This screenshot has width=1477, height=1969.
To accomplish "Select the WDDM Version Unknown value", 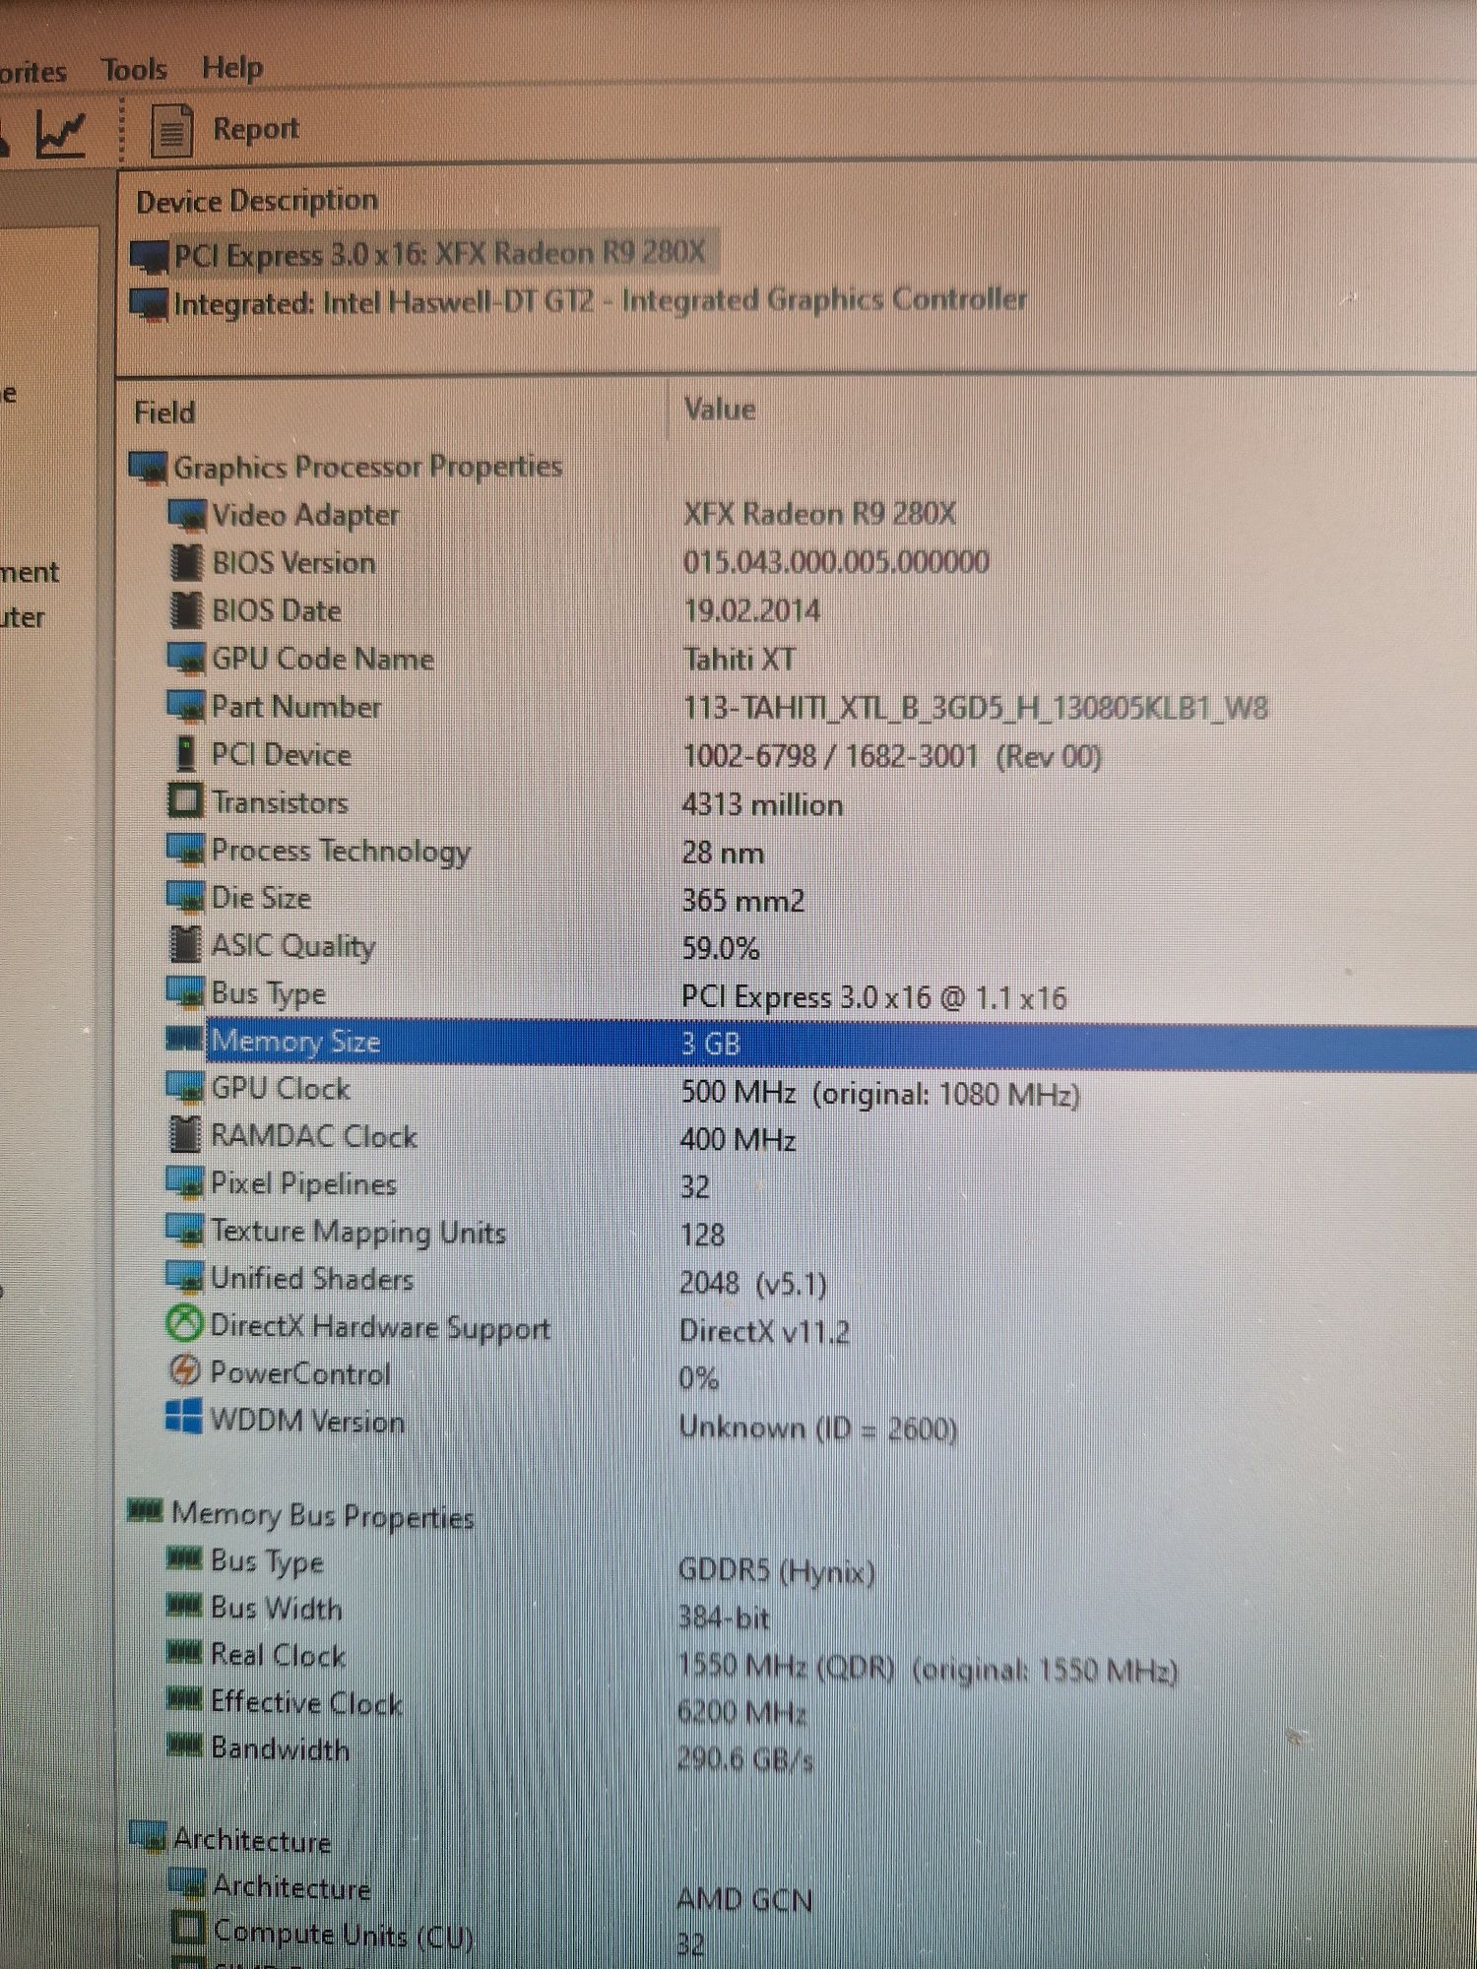I will click(818, 1428).
